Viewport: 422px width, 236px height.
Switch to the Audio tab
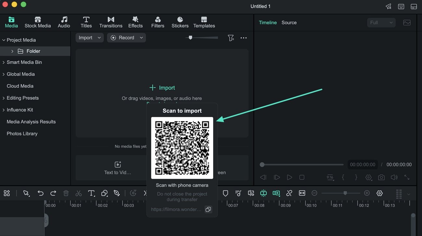(64, 22)
